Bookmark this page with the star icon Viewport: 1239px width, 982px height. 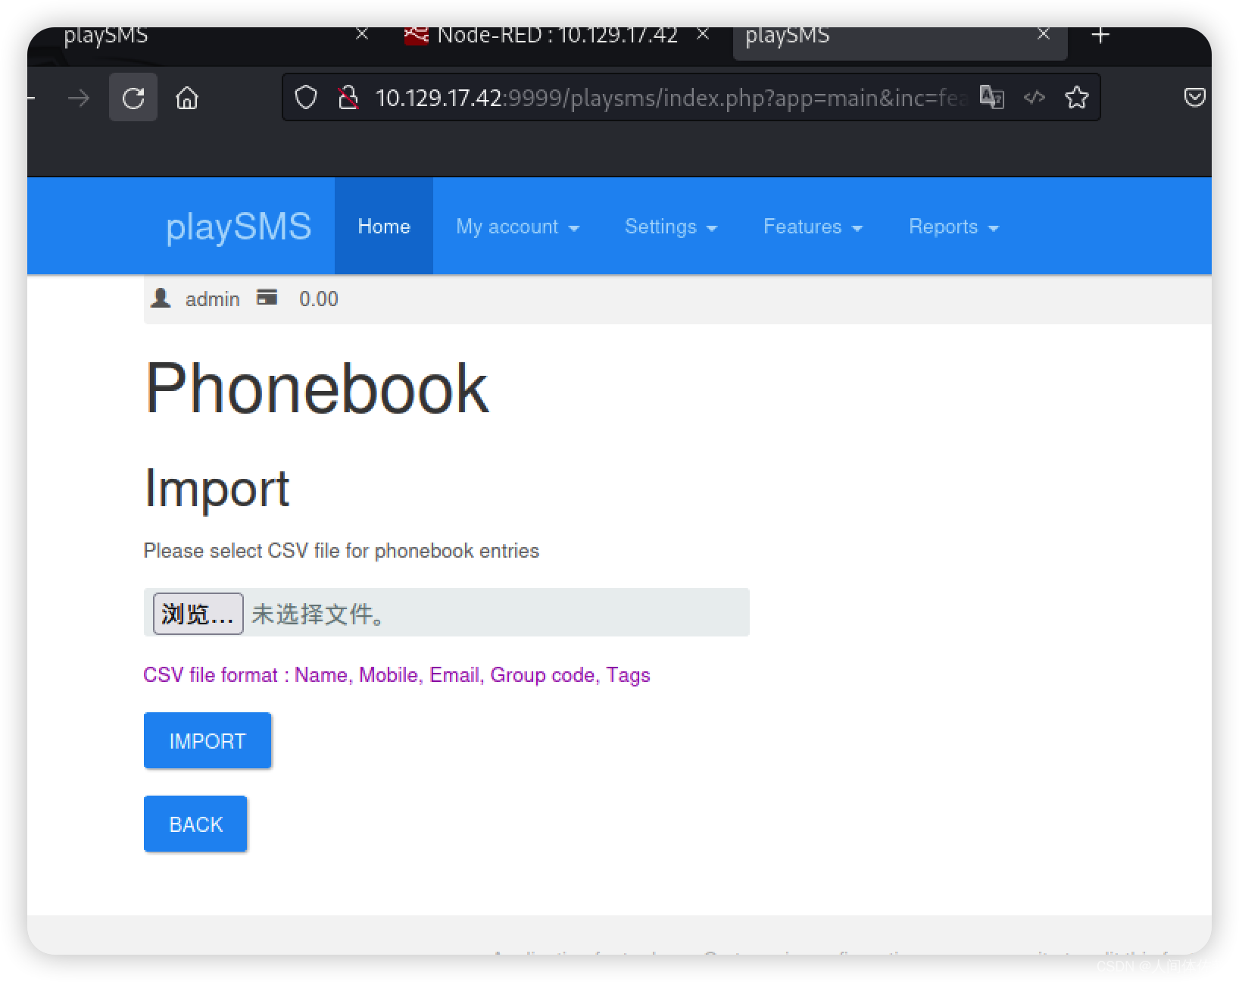pyautogui.click(x=1076, y=97)
